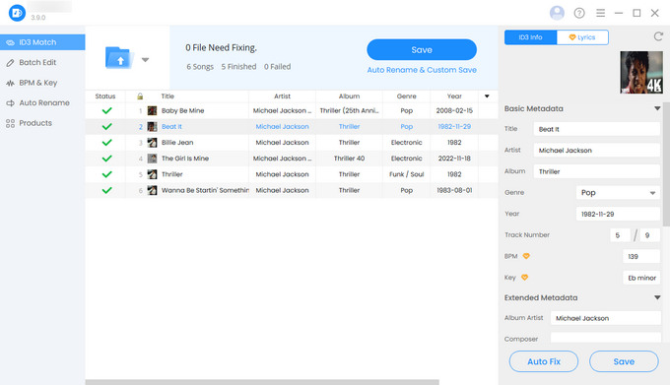Click the Year field 1982-11-29
Image resolution: width=670 pixels, height=385 pixels.
pos(618,214)
